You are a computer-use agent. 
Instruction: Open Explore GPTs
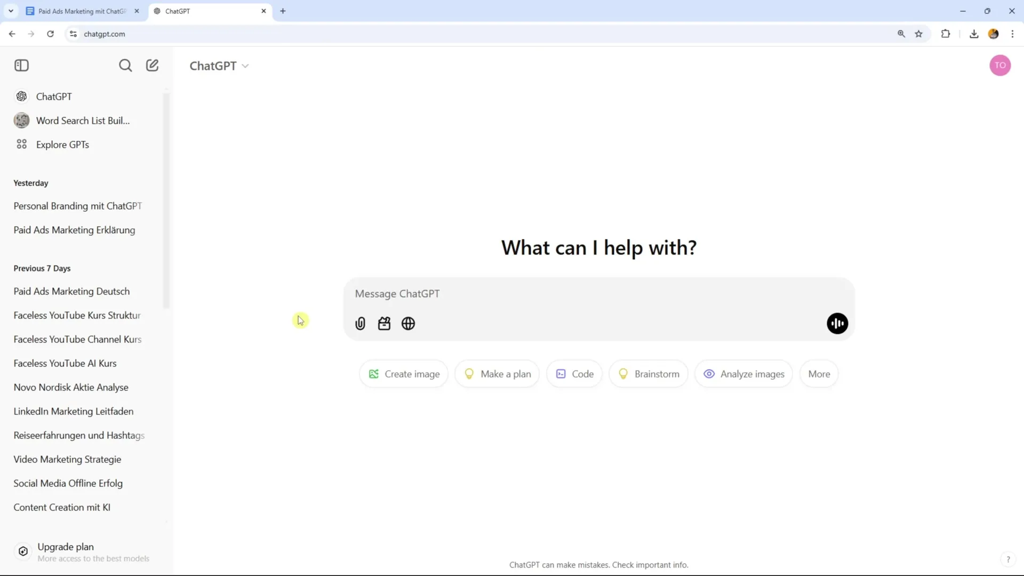coord(85,145)
